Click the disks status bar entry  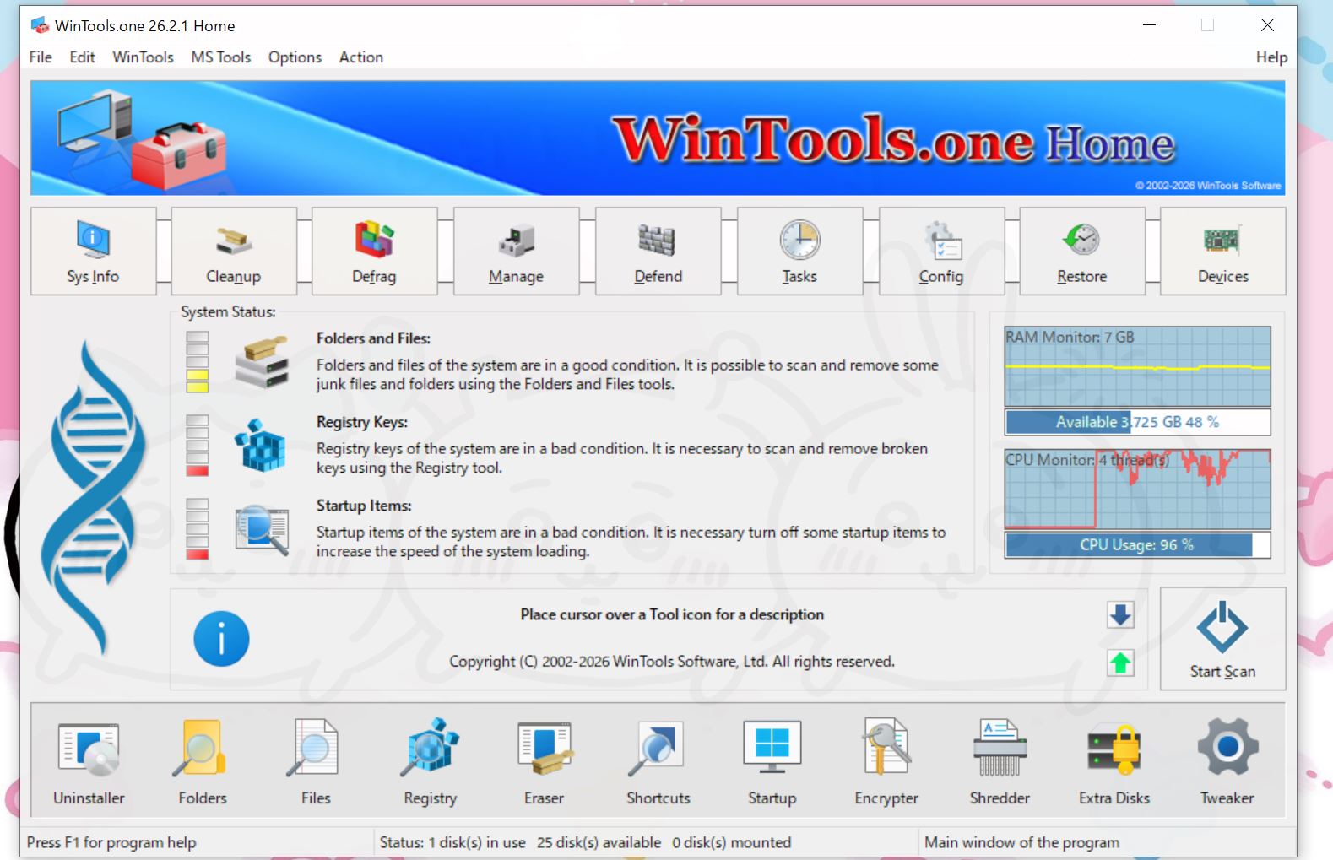[x=585, y=842]
